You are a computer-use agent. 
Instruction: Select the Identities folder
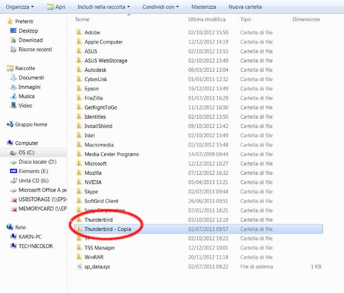(95, 117)
